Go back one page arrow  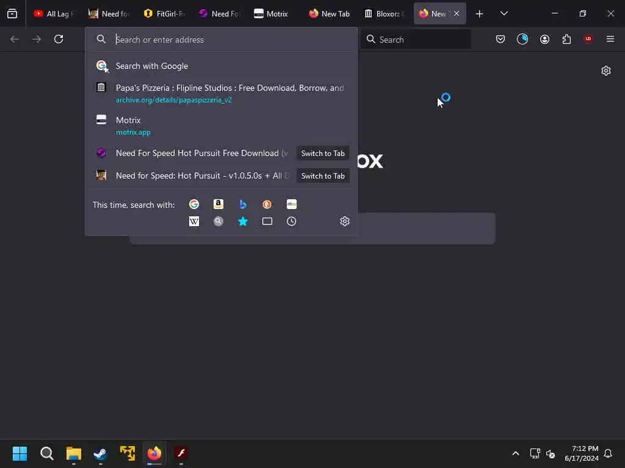tap(15, 39)
